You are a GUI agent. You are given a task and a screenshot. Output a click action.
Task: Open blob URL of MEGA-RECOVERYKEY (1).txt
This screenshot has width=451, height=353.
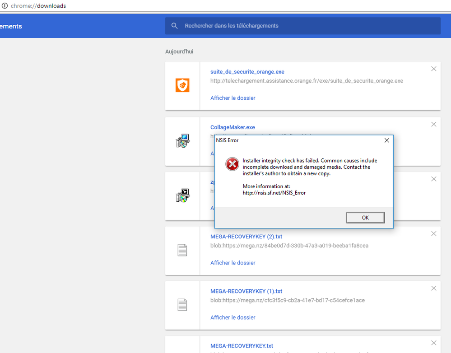(288, 300)
